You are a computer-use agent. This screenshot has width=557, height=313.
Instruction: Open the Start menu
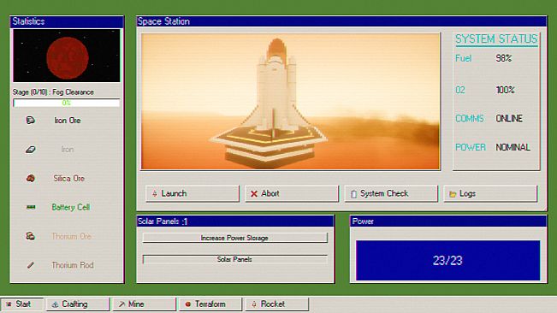coord(22,304)
